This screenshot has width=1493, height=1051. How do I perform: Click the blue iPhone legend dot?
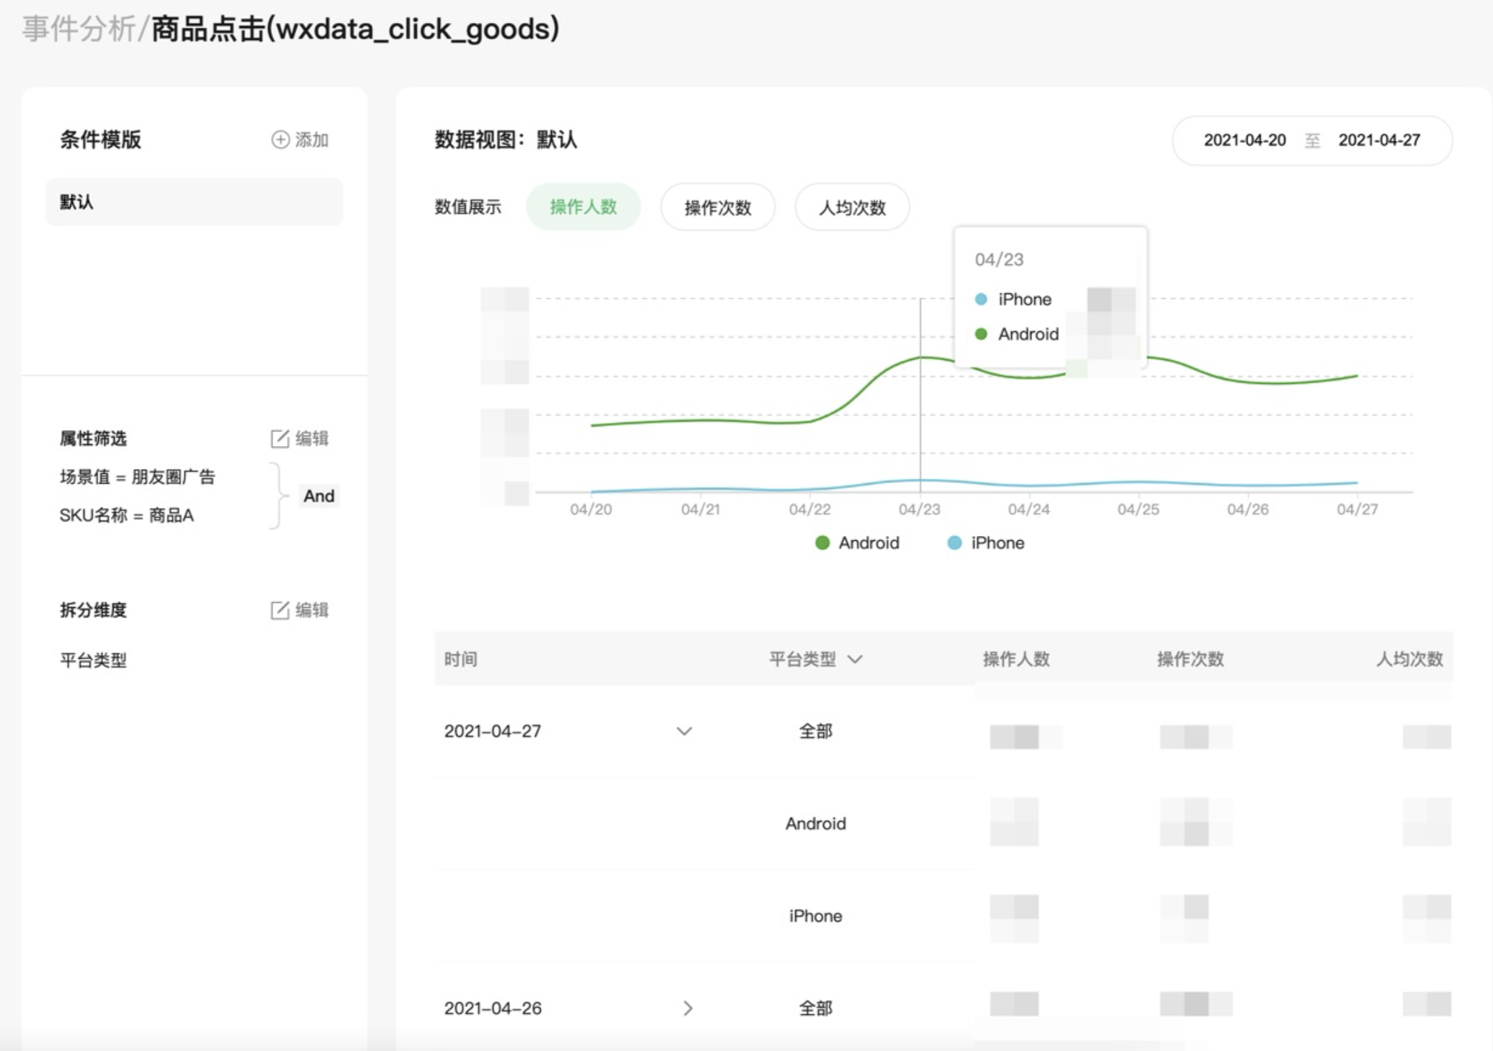click(x=955, y=543)
